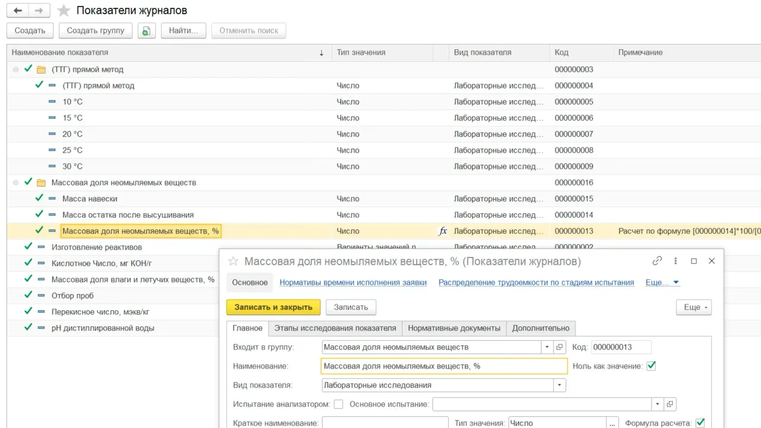Select pH дистиллированной воды row
Viewport: 761px width, 428px height.
pyautogui.click(x=113, y=328)
